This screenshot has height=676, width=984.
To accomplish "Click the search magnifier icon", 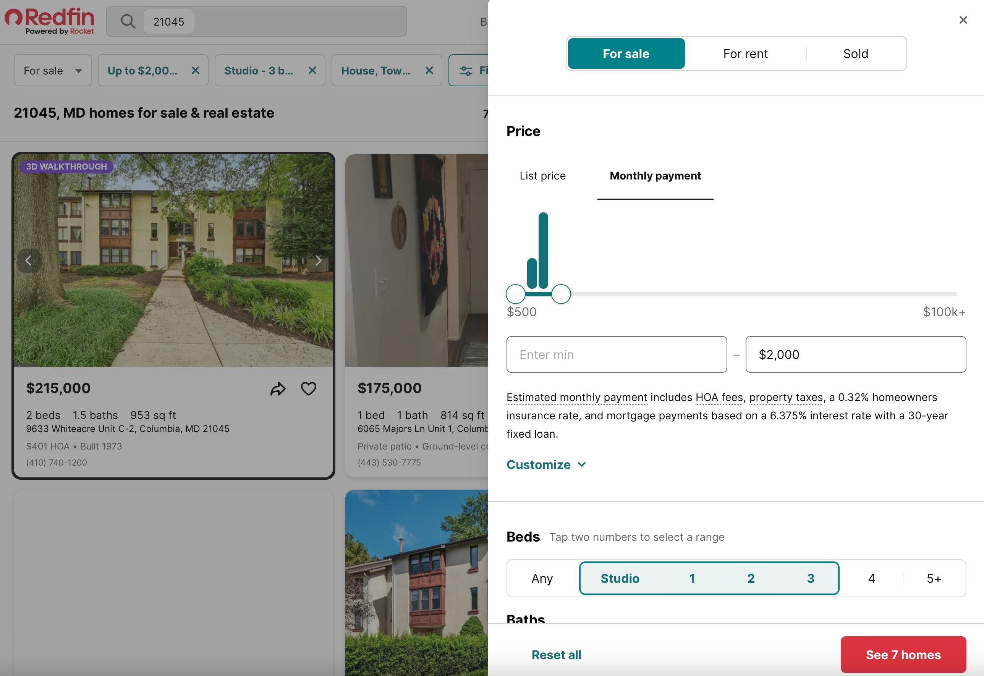I will pyautogui.click(x=128, y=21).
